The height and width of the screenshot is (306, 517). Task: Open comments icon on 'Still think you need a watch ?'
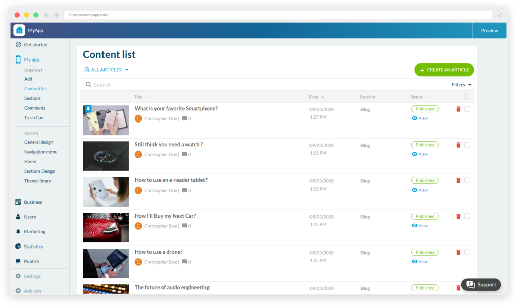pyautogui.click(x=185, y=155)
